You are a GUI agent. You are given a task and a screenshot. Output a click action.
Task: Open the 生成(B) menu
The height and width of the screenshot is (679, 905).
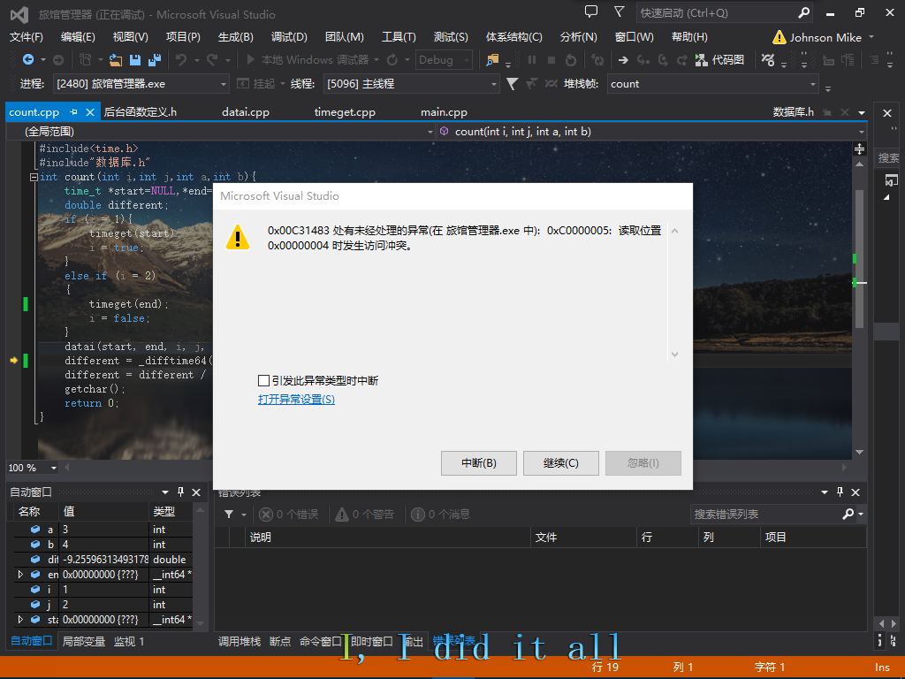coord(235,37)
